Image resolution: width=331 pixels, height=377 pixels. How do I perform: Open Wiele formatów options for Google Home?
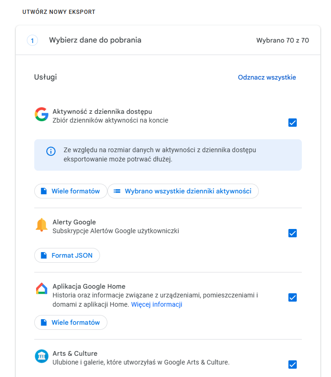(x=70, y=322)
